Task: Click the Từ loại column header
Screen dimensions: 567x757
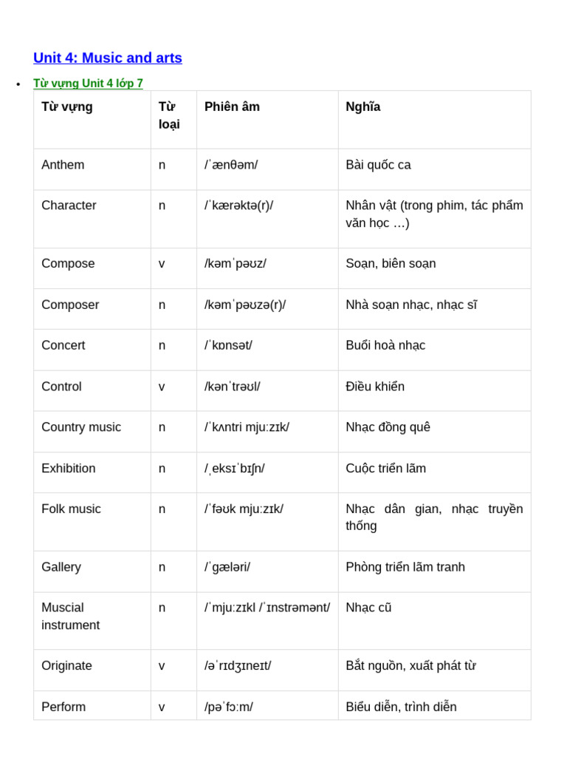Action: click(169, 115)
